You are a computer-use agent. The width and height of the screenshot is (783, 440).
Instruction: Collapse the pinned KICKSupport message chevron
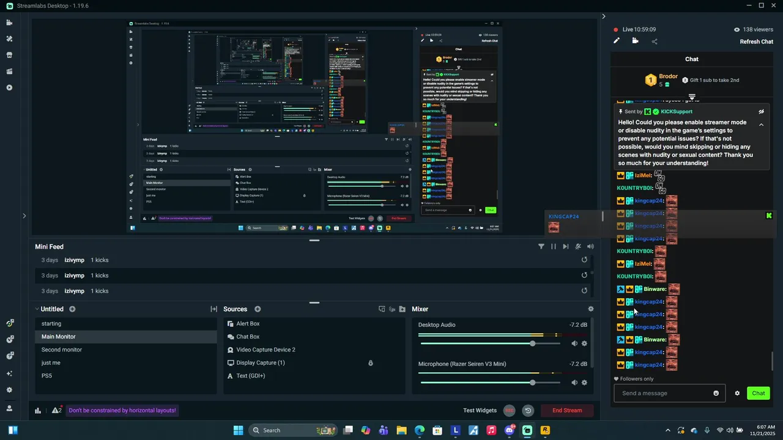(761, 125)
